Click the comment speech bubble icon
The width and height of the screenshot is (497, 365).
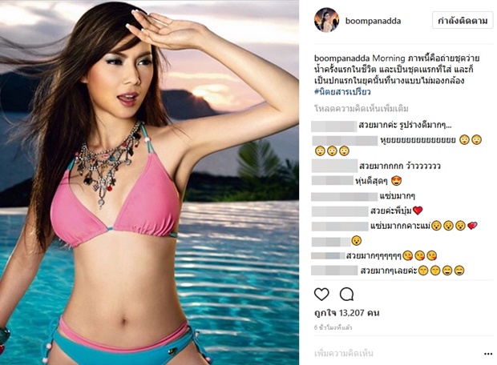pos(346,295)
